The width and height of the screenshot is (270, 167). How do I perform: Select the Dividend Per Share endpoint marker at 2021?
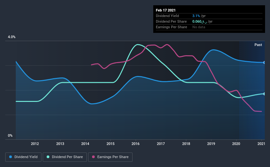tap(264, 94)
